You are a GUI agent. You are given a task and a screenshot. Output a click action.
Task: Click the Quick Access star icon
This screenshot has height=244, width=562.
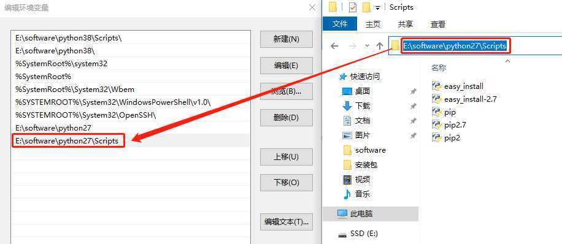343,77
